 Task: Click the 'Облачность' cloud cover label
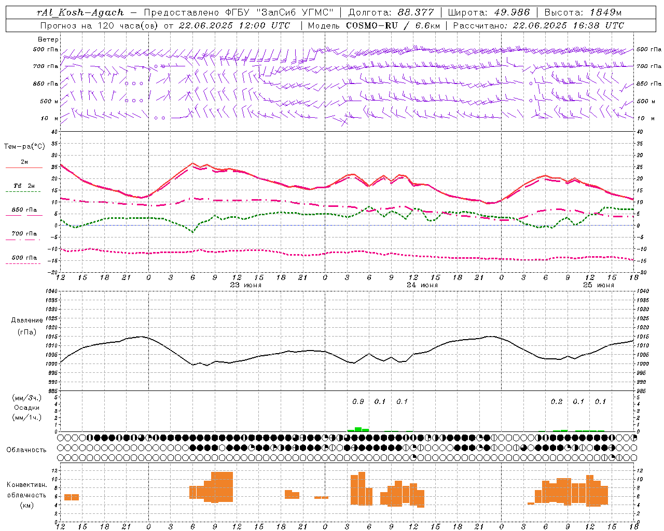[x=26, y=450]
